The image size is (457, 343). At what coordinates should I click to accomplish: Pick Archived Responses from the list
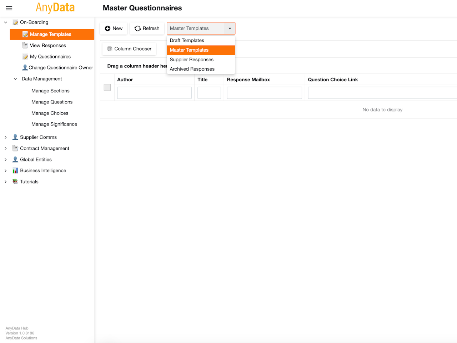(201, 69)
